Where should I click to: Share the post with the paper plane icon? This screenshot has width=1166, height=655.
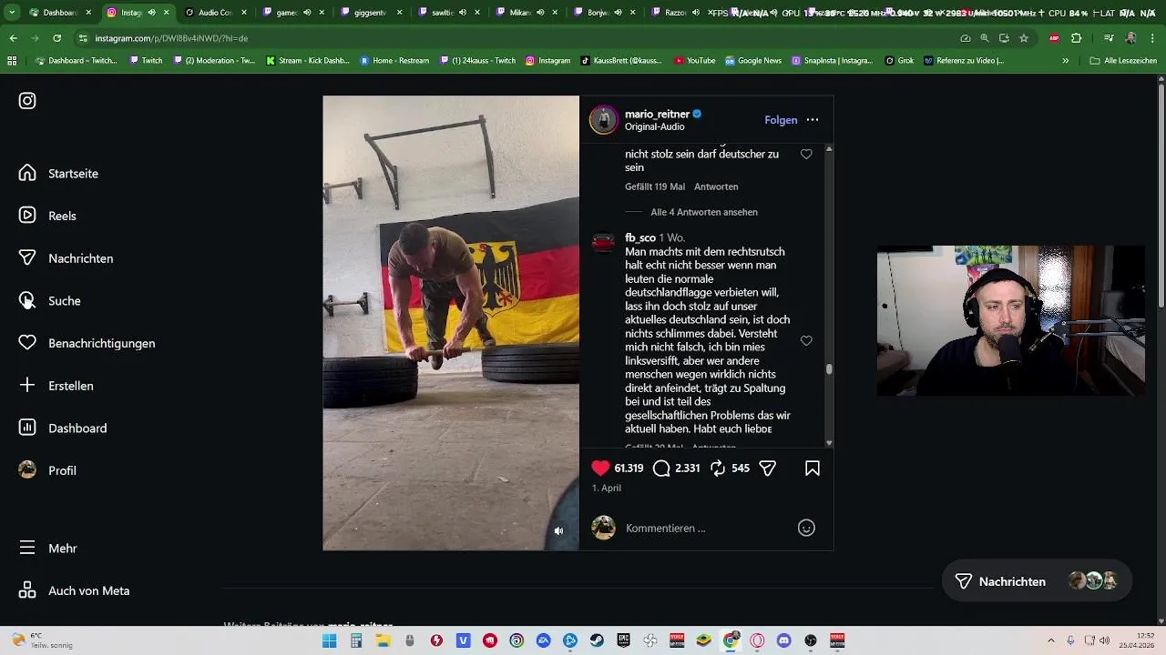(768, 469)
